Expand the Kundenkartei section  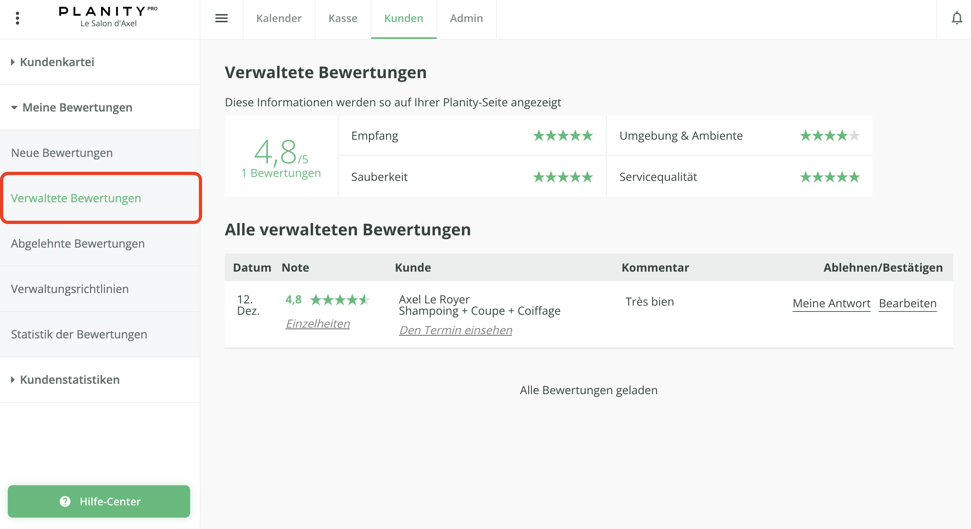[57, 62]
